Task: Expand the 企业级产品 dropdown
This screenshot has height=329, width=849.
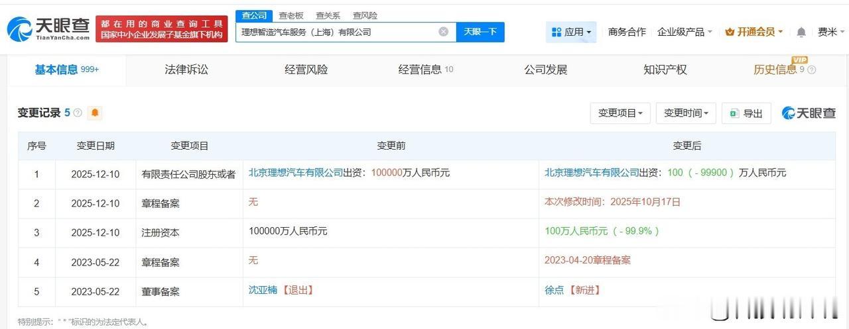Action: 685,32
